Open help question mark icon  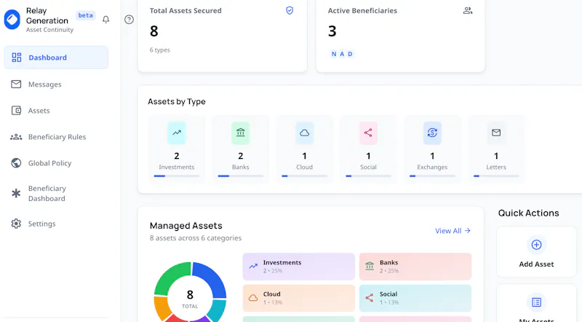[x=129, y=20]
